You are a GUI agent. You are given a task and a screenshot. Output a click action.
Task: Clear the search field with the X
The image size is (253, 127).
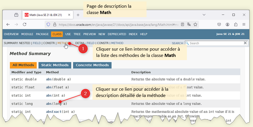click(x=245, y=43)
